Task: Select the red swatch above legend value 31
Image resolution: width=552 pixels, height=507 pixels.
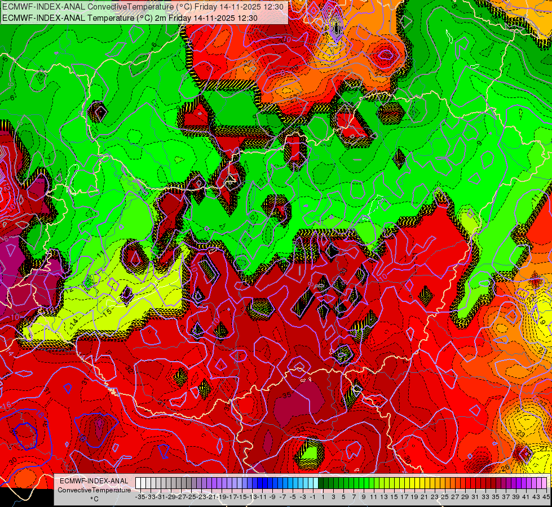Action: pyautogui.click(x=473, y=483)
